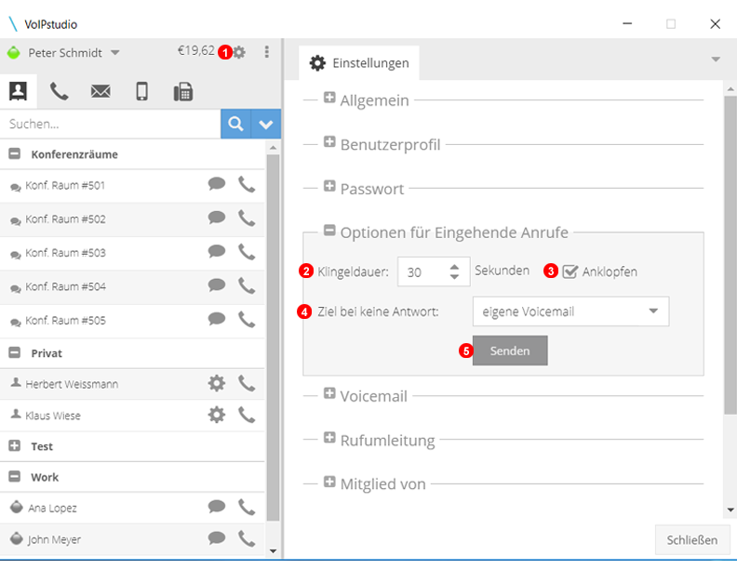Toggle the Anklopfen checkbox
The width and height of the screenshot is (737, 569).
(x=569, y=271)
